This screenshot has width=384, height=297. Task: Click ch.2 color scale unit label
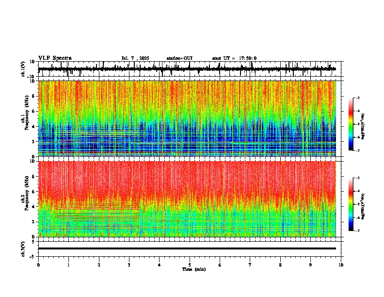363,206
